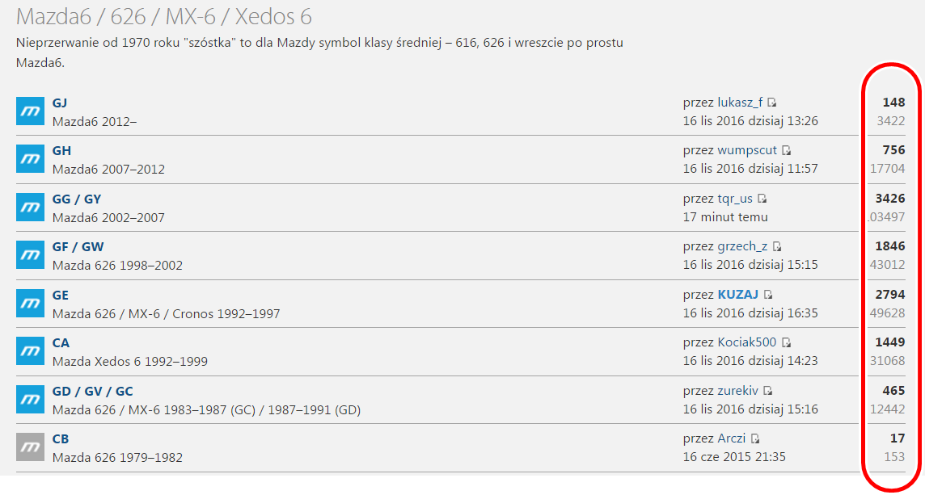Click the gray forum icon beside CB
The image size is (925, 495).
tap(30, 447)
